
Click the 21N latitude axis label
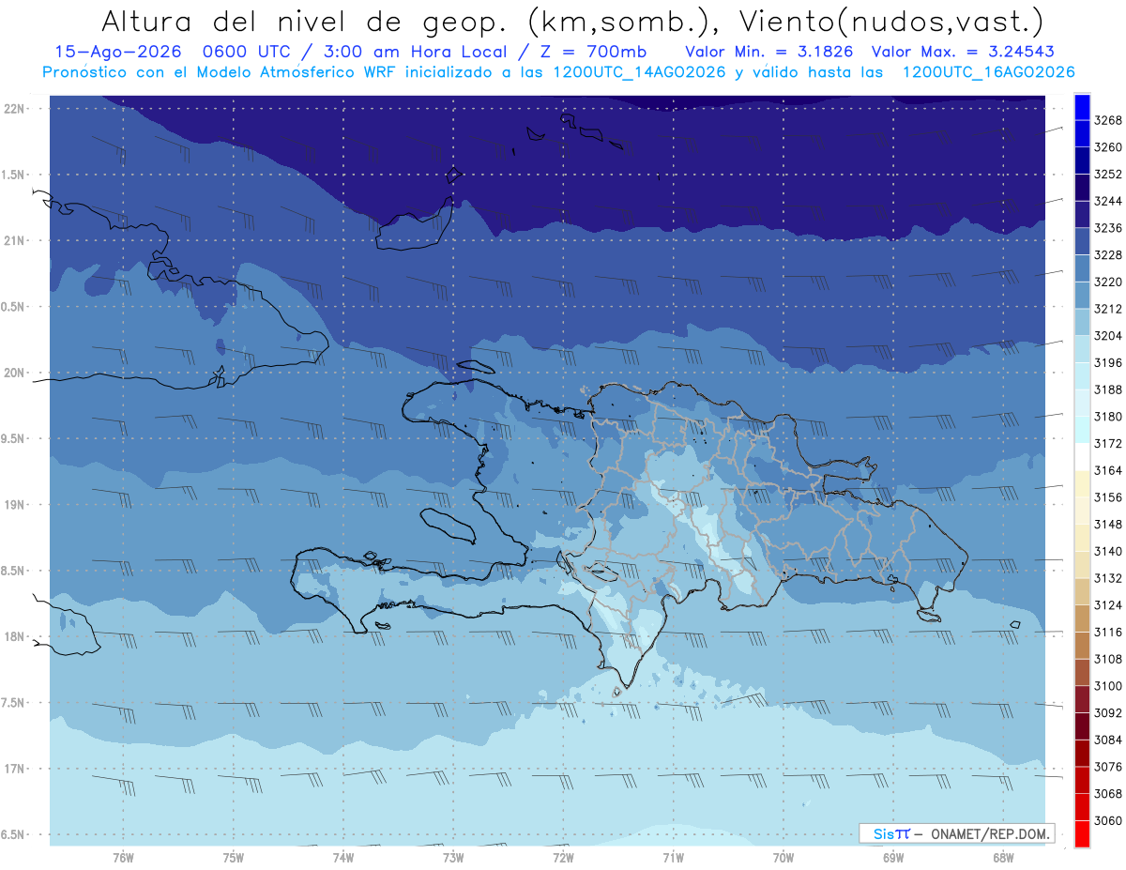(x=15, y=240)
